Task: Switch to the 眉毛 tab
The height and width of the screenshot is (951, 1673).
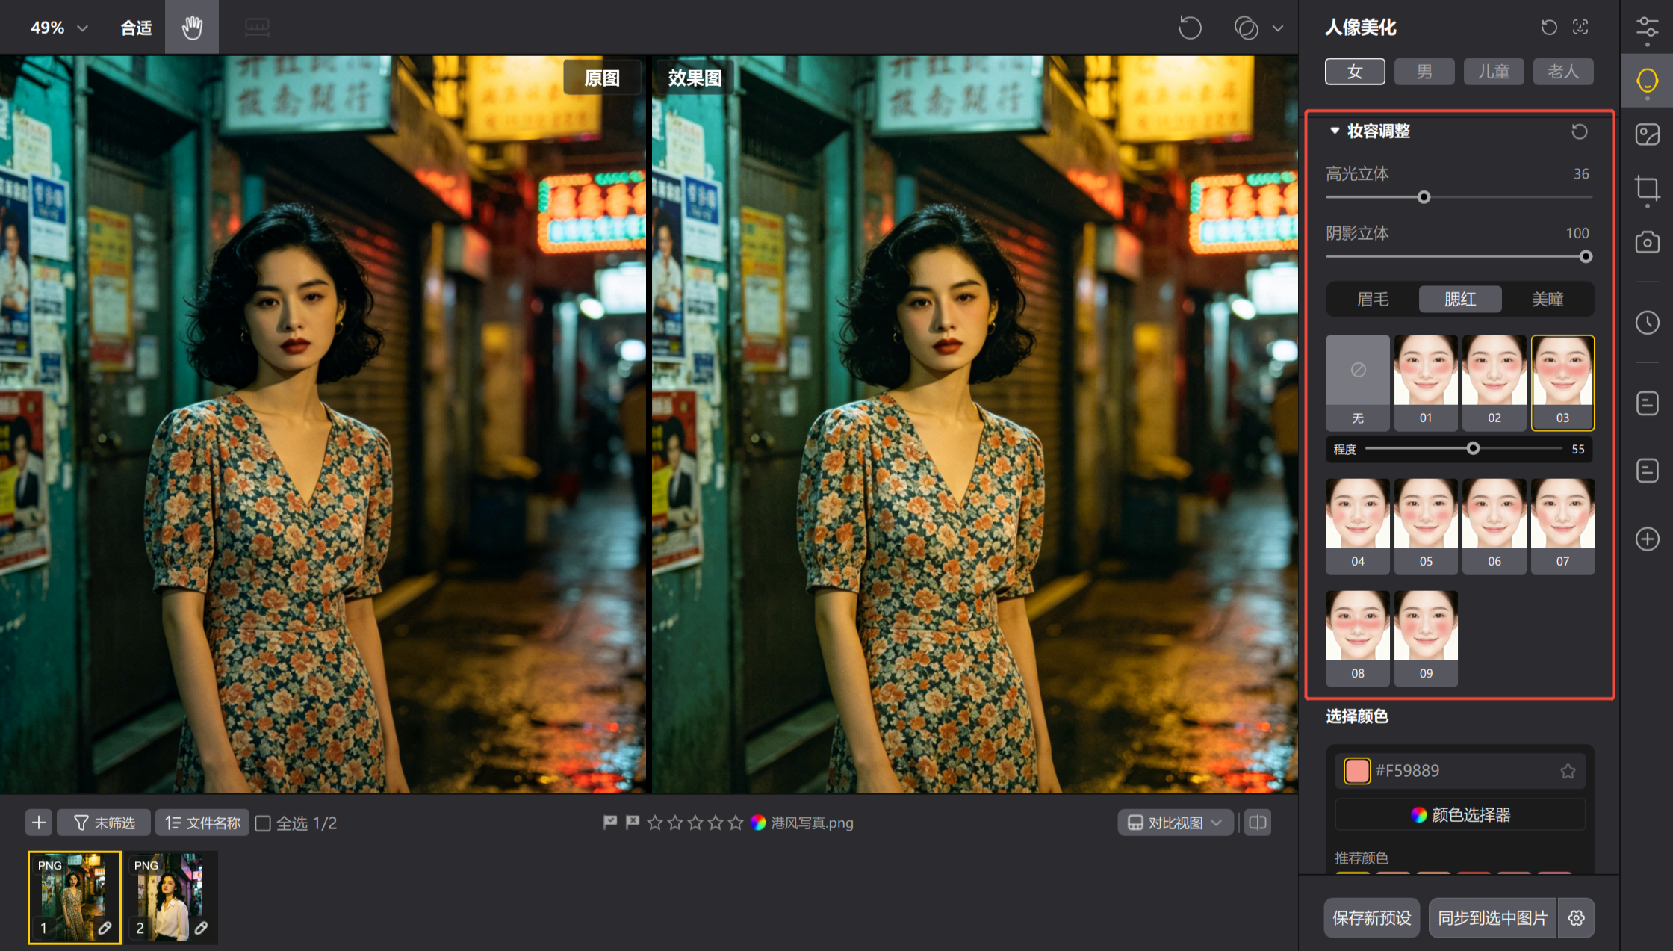Action: click(x=1372, y=299)
